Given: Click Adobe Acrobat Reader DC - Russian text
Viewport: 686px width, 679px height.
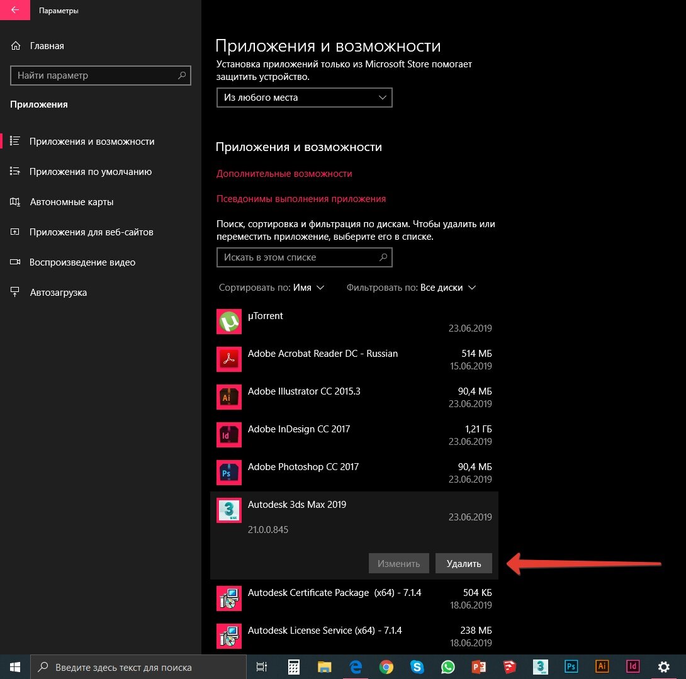Looking at the screenshot, I should (x=323, y=354).
